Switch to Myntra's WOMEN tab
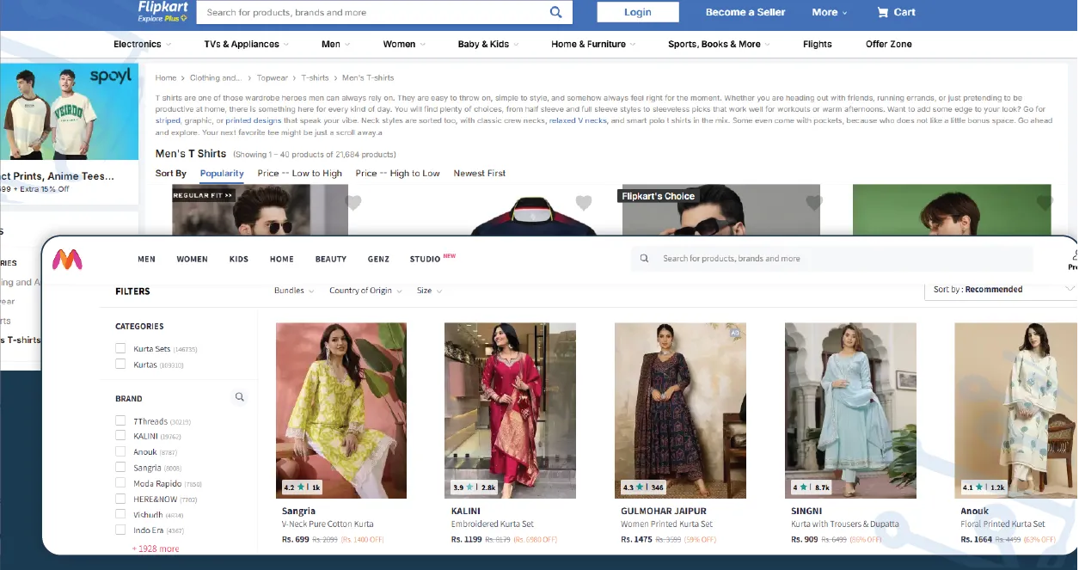Screen dimensions: 1079x570 192,259
